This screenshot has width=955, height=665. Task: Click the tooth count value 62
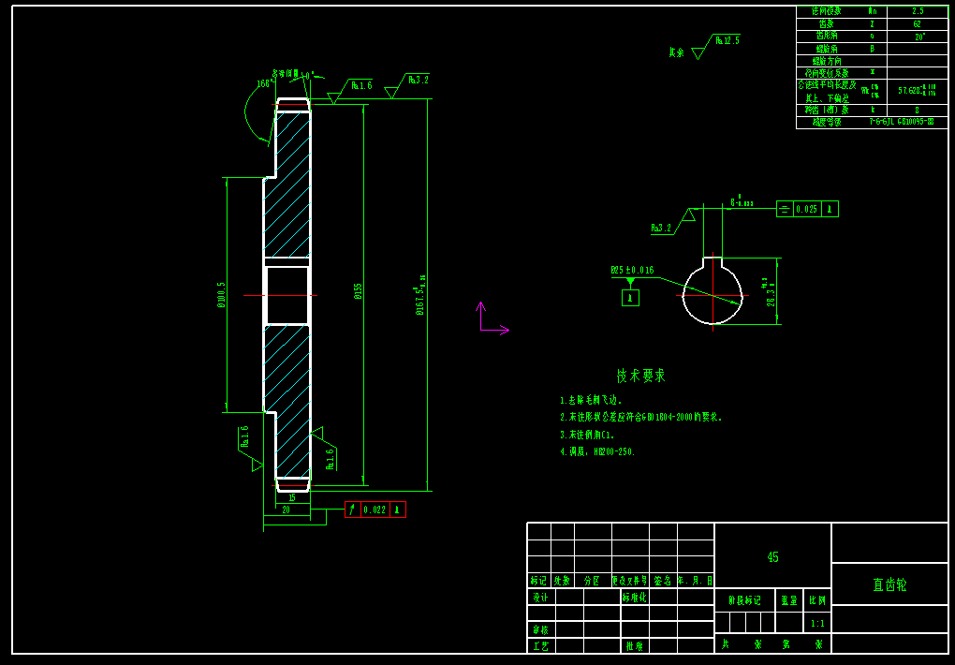[x=918, y=23]
